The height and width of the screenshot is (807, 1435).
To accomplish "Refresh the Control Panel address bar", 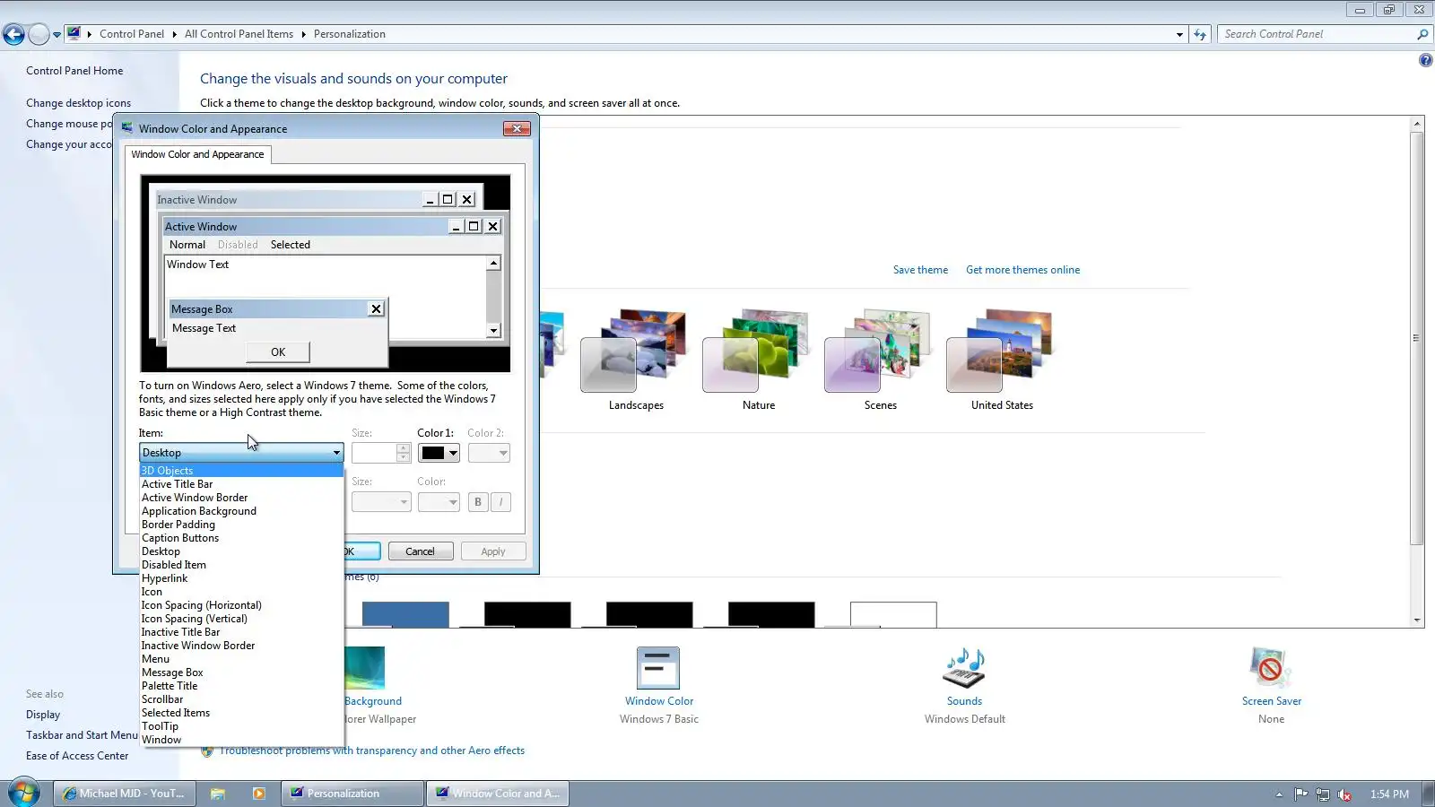I will click(x=1200, y=34).
